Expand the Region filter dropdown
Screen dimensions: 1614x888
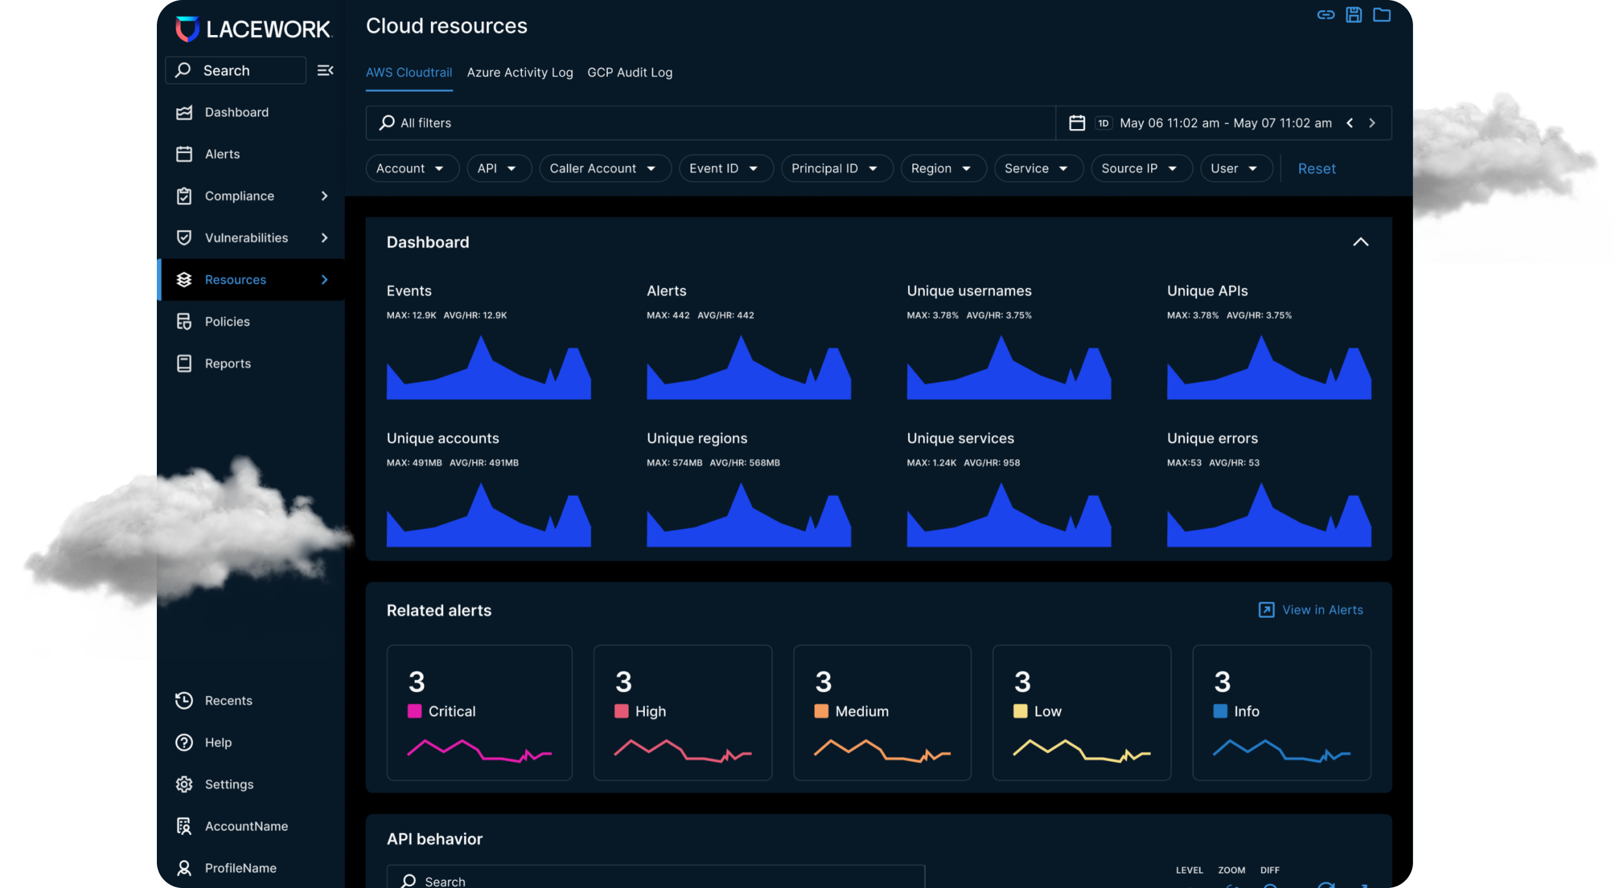[942, 169]
